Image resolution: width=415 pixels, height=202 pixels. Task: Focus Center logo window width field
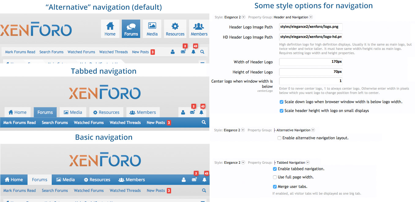pyautogui.click(x=311, y=81)
